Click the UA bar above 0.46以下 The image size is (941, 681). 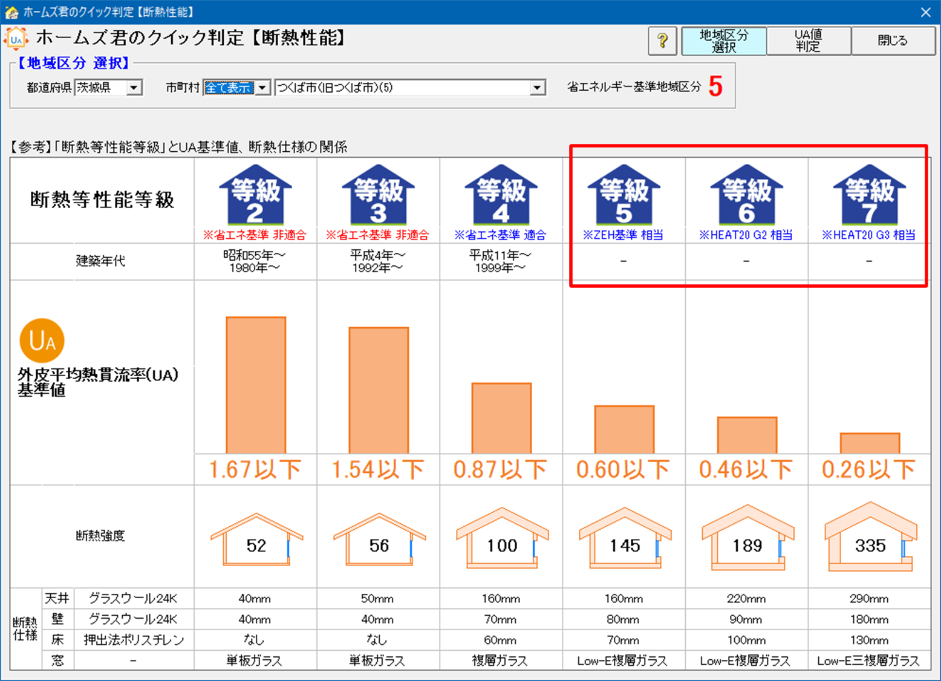[747, 435]
